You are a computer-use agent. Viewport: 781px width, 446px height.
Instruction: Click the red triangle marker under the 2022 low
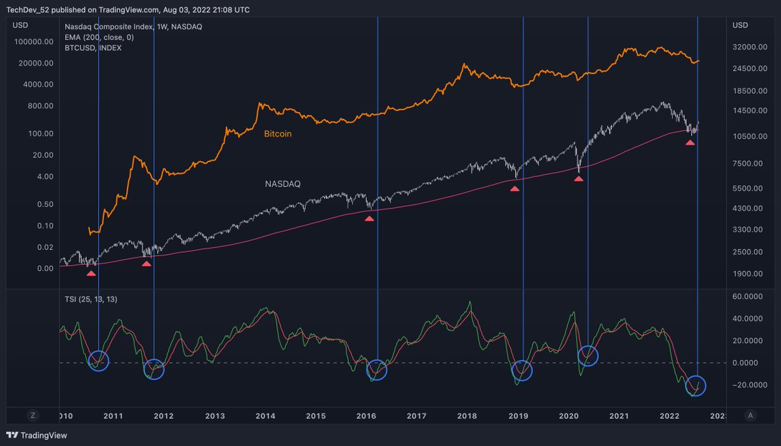tap(690, 142)
